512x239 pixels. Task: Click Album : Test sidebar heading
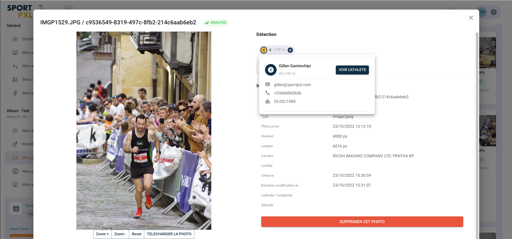[x=18, y=111]
